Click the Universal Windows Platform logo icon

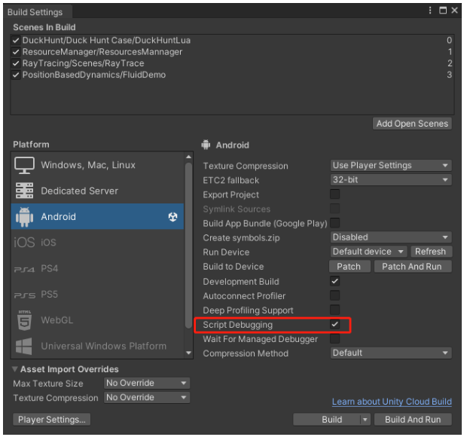click(x=23, y=346)
